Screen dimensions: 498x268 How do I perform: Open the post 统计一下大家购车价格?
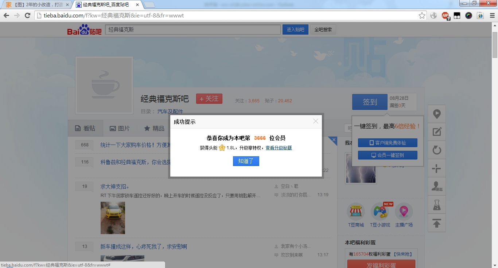click(135, 145)
